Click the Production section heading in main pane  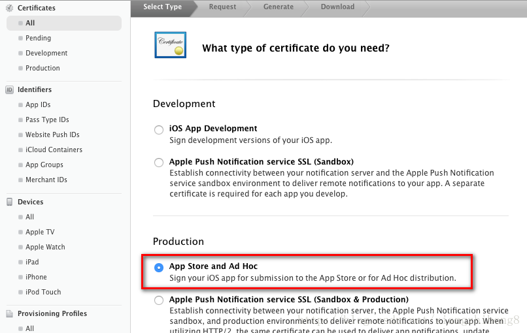(x=178, y=242)
